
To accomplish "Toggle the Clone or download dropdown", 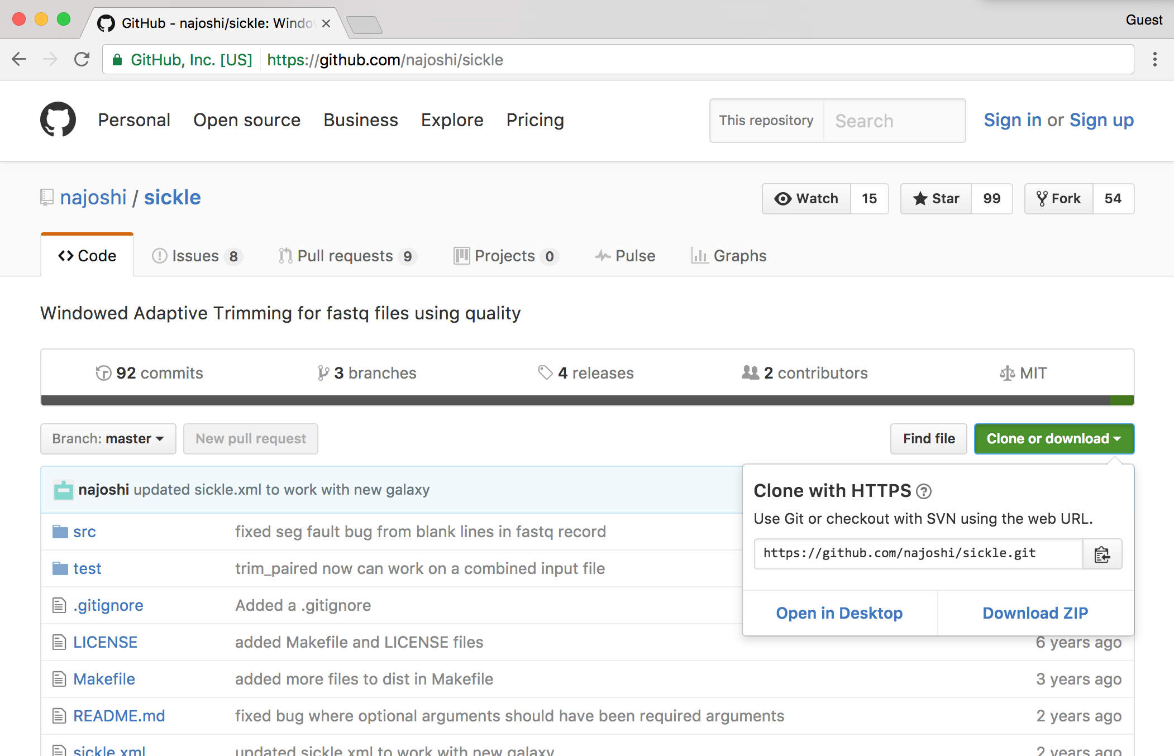I will [1054, 439].
